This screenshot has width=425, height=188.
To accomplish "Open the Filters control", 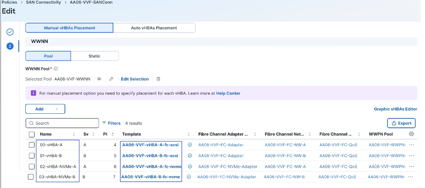I will coord(111,123).
